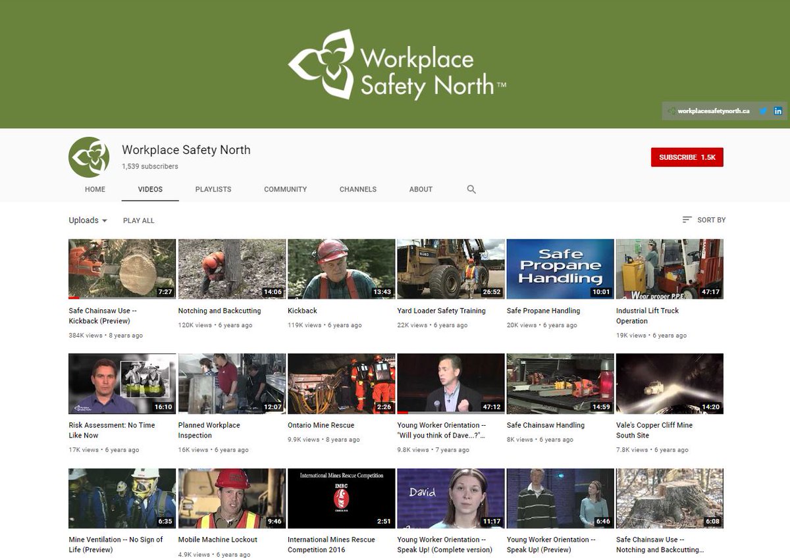The height and width of the screenshot is (558, 790).
Task: Open the About tab
Action: click(x=421, y=189)
